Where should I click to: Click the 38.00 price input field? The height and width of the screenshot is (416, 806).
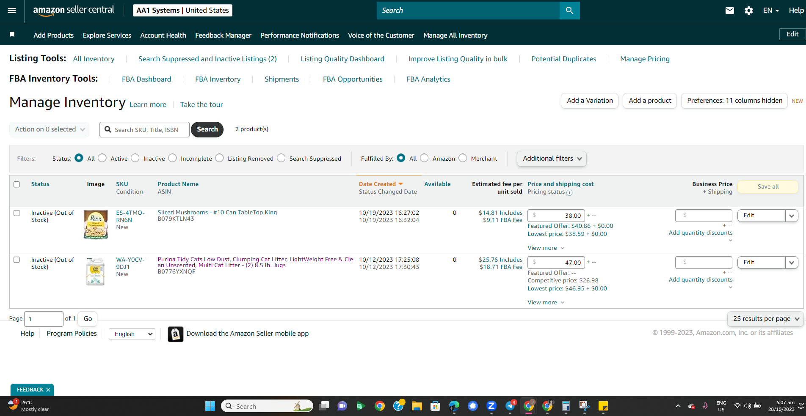[556, 215]
